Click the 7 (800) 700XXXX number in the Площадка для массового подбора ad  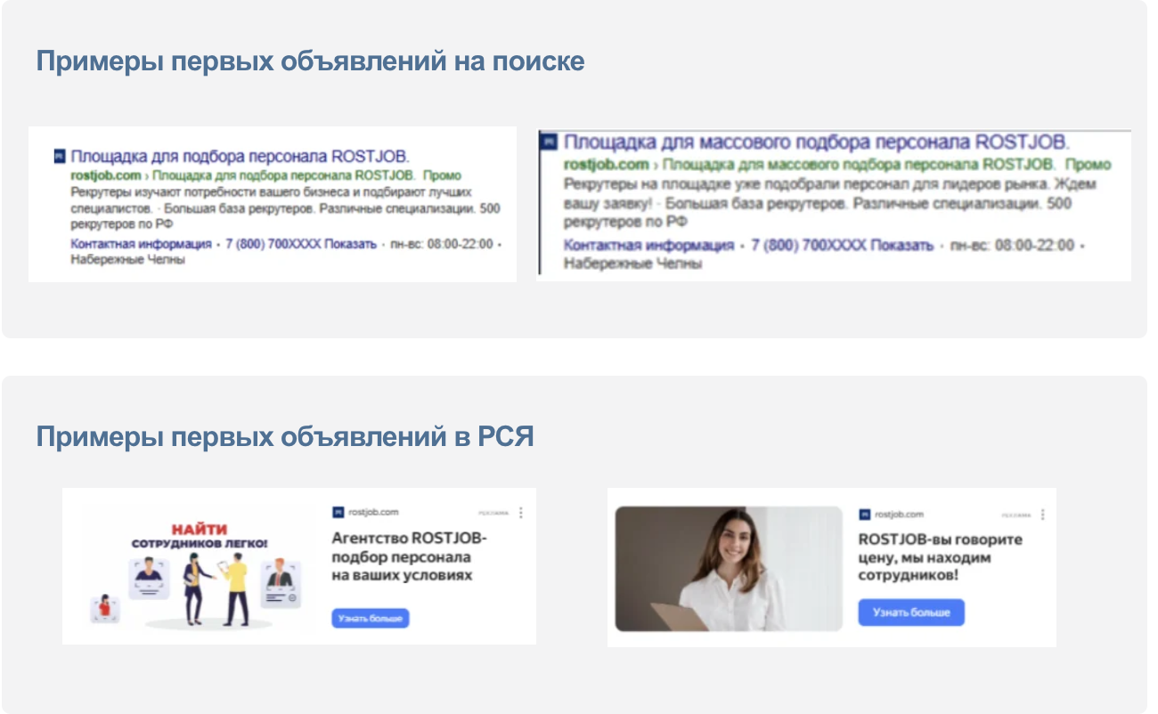coord(808,246)
